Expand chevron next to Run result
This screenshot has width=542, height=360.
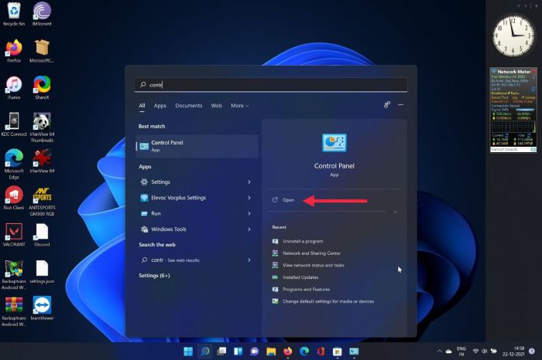pos(249,213)
